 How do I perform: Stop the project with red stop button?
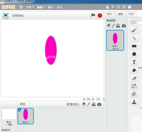coord(100,15)
